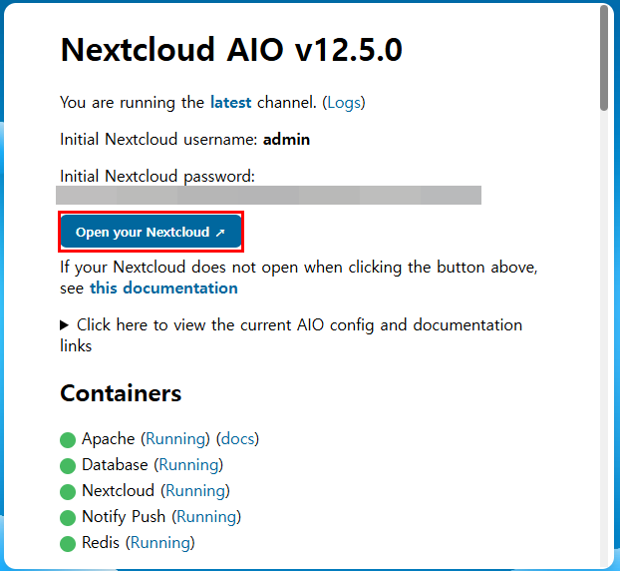
Task: Click the vertical scrollbar thumb
Action: click(x=604, y=58)
